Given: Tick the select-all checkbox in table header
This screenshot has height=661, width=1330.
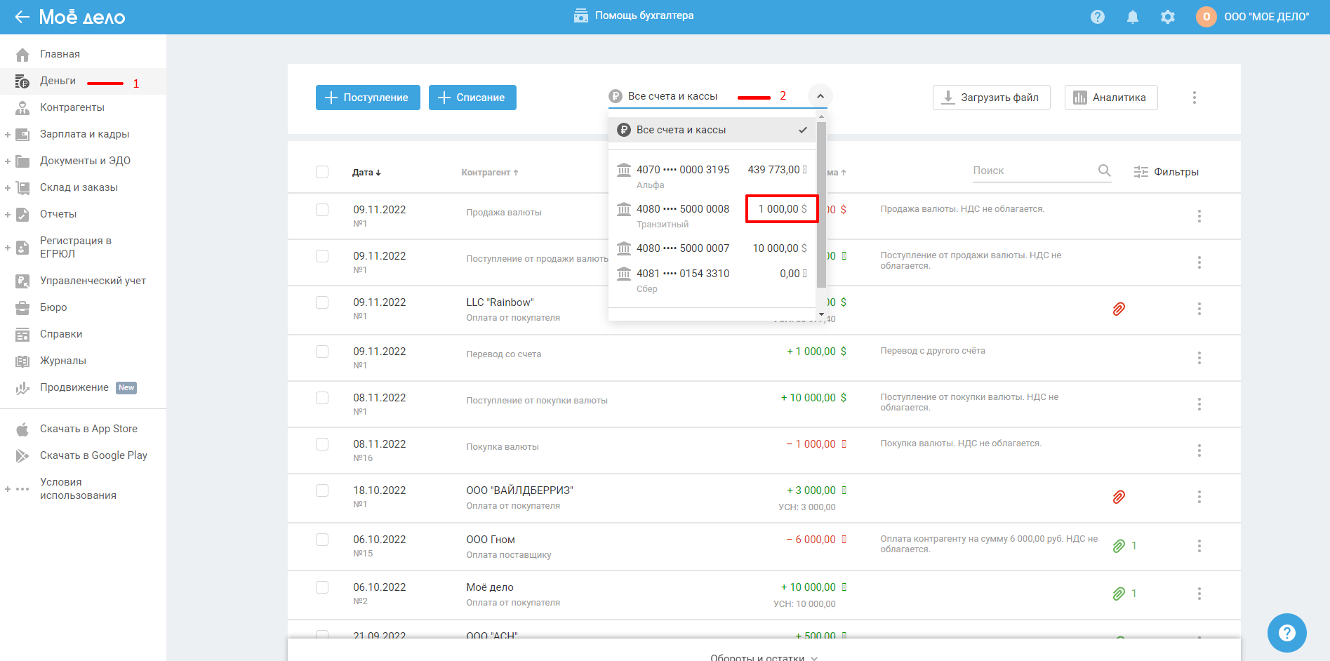Looking at the screenshot, I should coord(322,172).
